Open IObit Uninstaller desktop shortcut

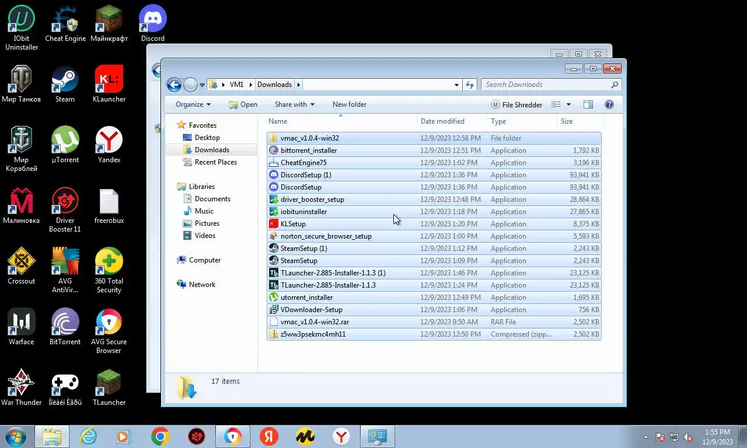[x=22, y=27]
